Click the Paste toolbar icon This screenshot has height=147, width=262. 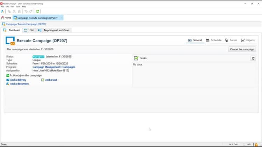pos(19,12)
